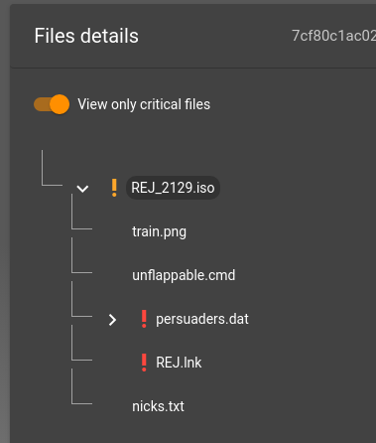Screen dimensions: 376x443
Task: Click the 7cf80c1ac02 hash text
Action: point(333,36)
